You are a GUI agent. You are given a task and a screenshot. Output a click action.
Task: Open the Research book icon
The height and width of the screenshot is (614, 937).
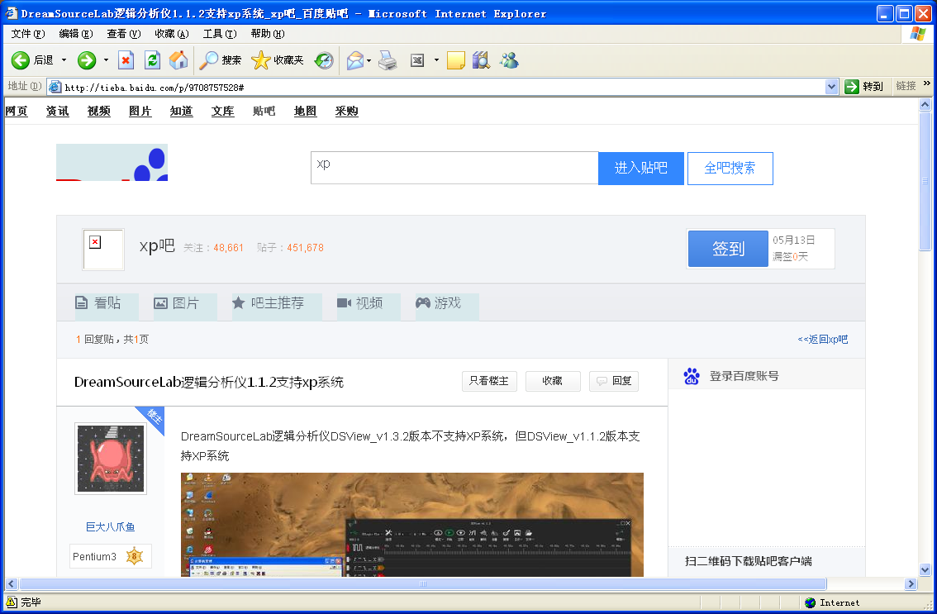pyautogui.click(x=481, y=59)
